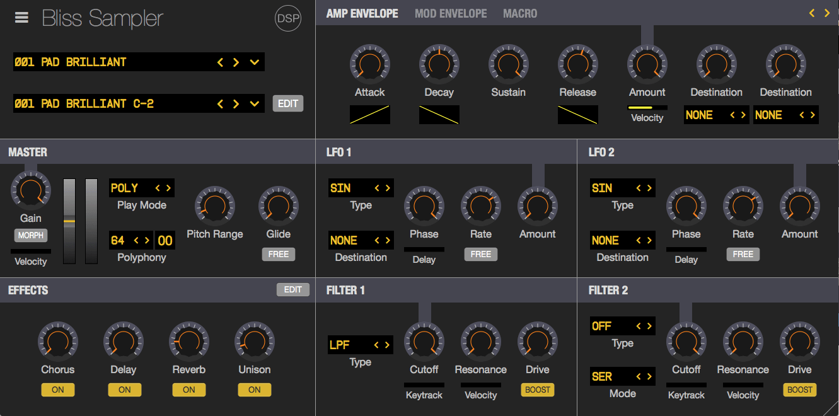Screen dimensions: 839x416
Task: Click EDIT in the Effects header
Action: coord(293,289)
